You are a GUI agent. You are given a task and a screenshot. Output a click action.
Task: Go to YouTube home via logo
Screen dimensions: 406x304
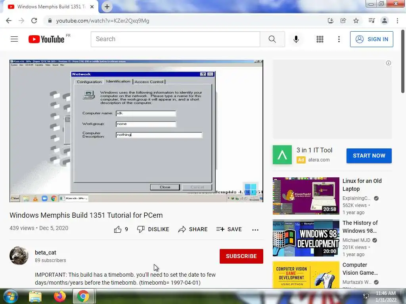point(46,39)
